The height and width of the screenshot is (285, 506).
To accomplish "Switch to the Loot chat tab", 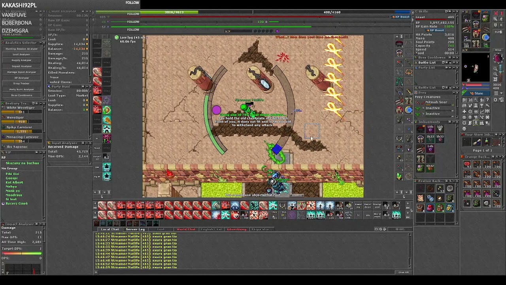I will click(x=160, y=229).
